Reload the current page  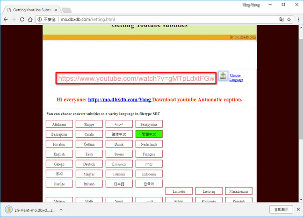click(22, 19)
